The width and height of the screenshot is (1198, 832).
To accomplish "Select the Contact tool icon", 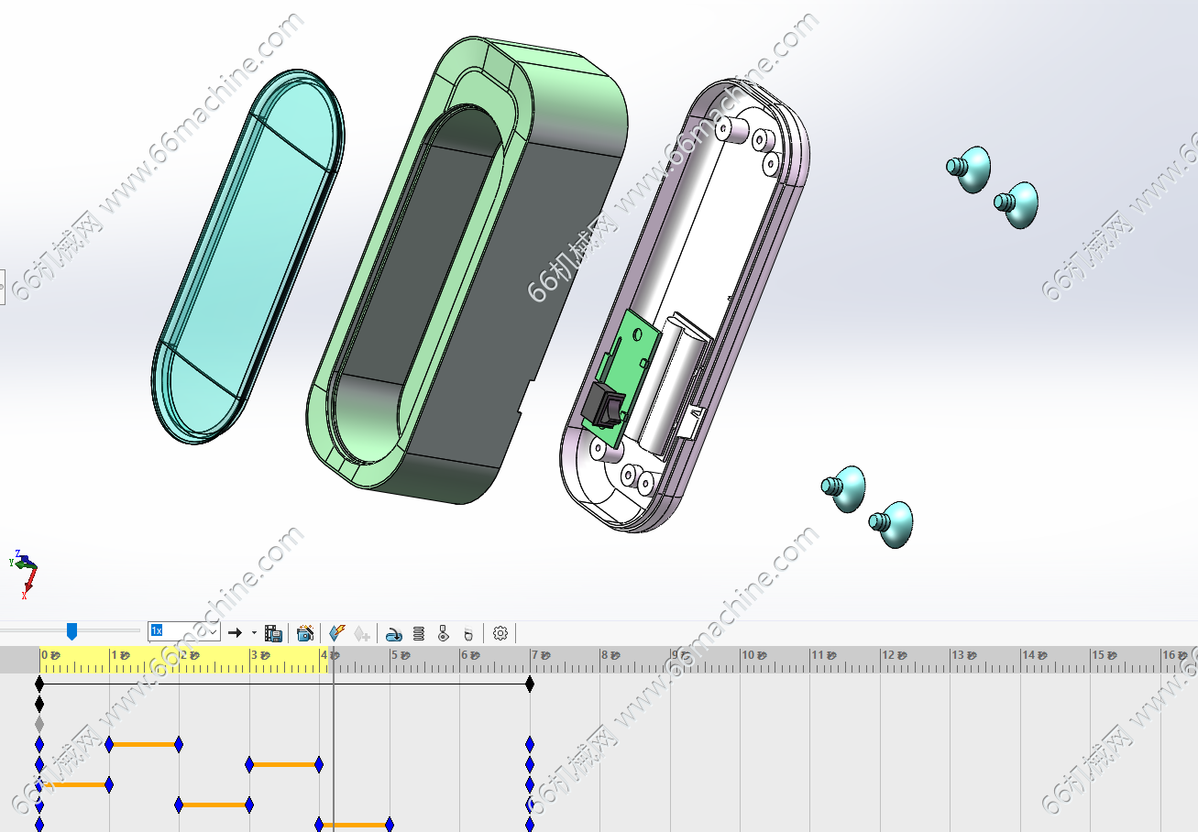I will pyautogui.click(x=444, y=633).
